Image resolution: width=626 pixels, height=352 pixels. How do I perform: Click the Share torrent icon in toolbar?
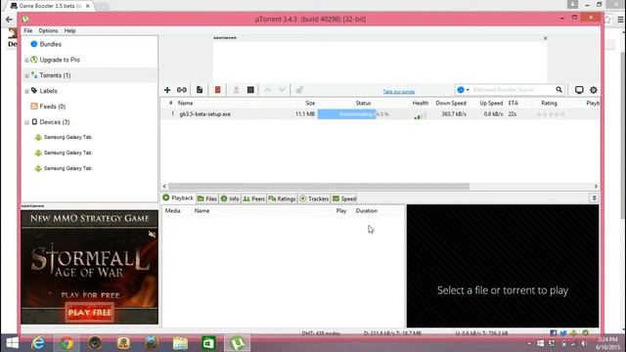point(299,90)
